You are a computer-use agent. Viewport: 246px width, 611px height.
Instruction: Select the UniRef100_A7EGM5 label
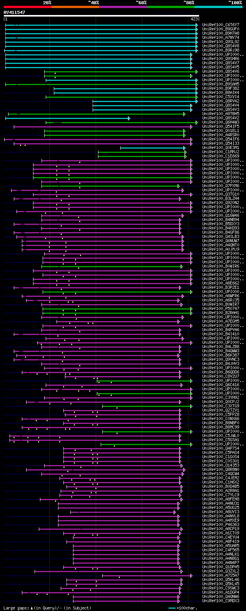(221, 321)
